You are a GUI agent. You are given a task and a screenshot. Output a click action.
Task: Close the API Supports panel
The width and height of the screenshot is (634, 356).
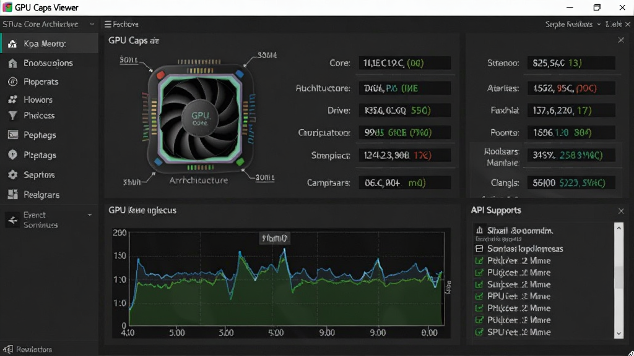pyautogui.click(x=620, y=211)
